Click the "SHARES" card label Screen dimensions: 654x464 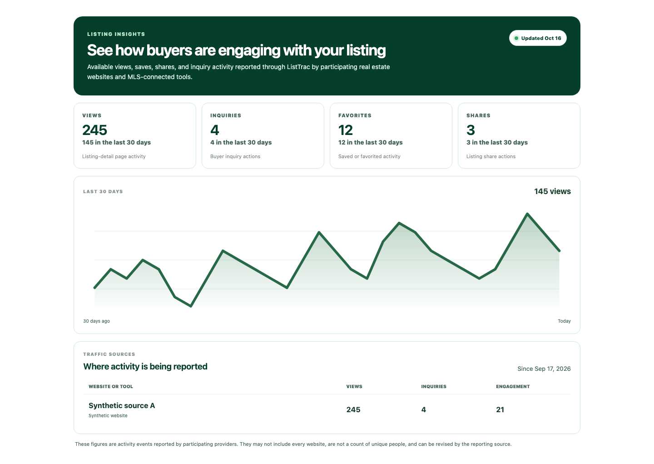point(478,115)
